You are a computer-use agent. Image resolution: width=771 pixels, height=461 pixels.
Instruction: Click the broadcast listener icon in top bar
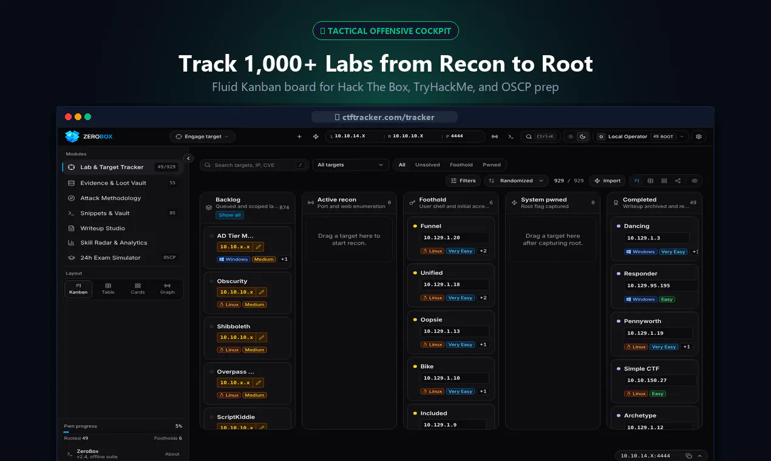point(495,136)
